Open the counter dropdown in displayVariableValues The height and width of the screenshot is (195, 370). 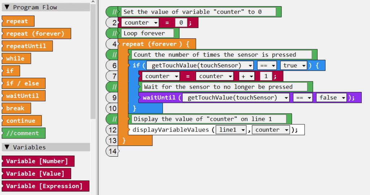tap(271, 130)
